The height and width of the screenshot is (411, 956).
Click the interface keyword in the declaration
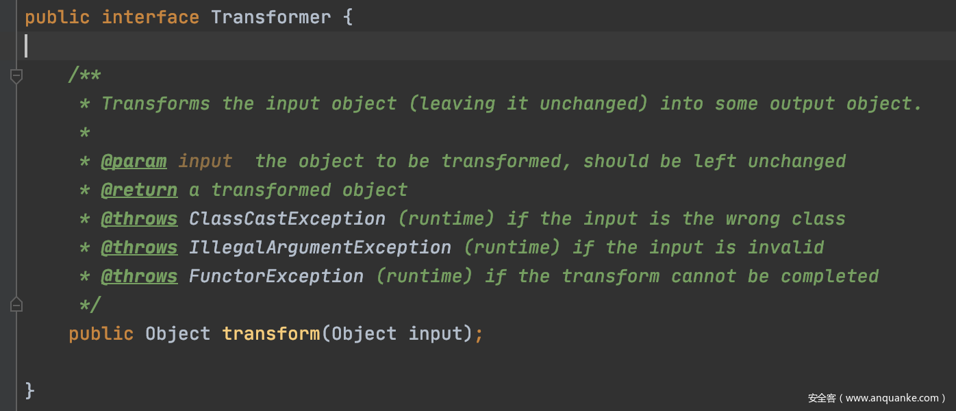coord(150,17)
